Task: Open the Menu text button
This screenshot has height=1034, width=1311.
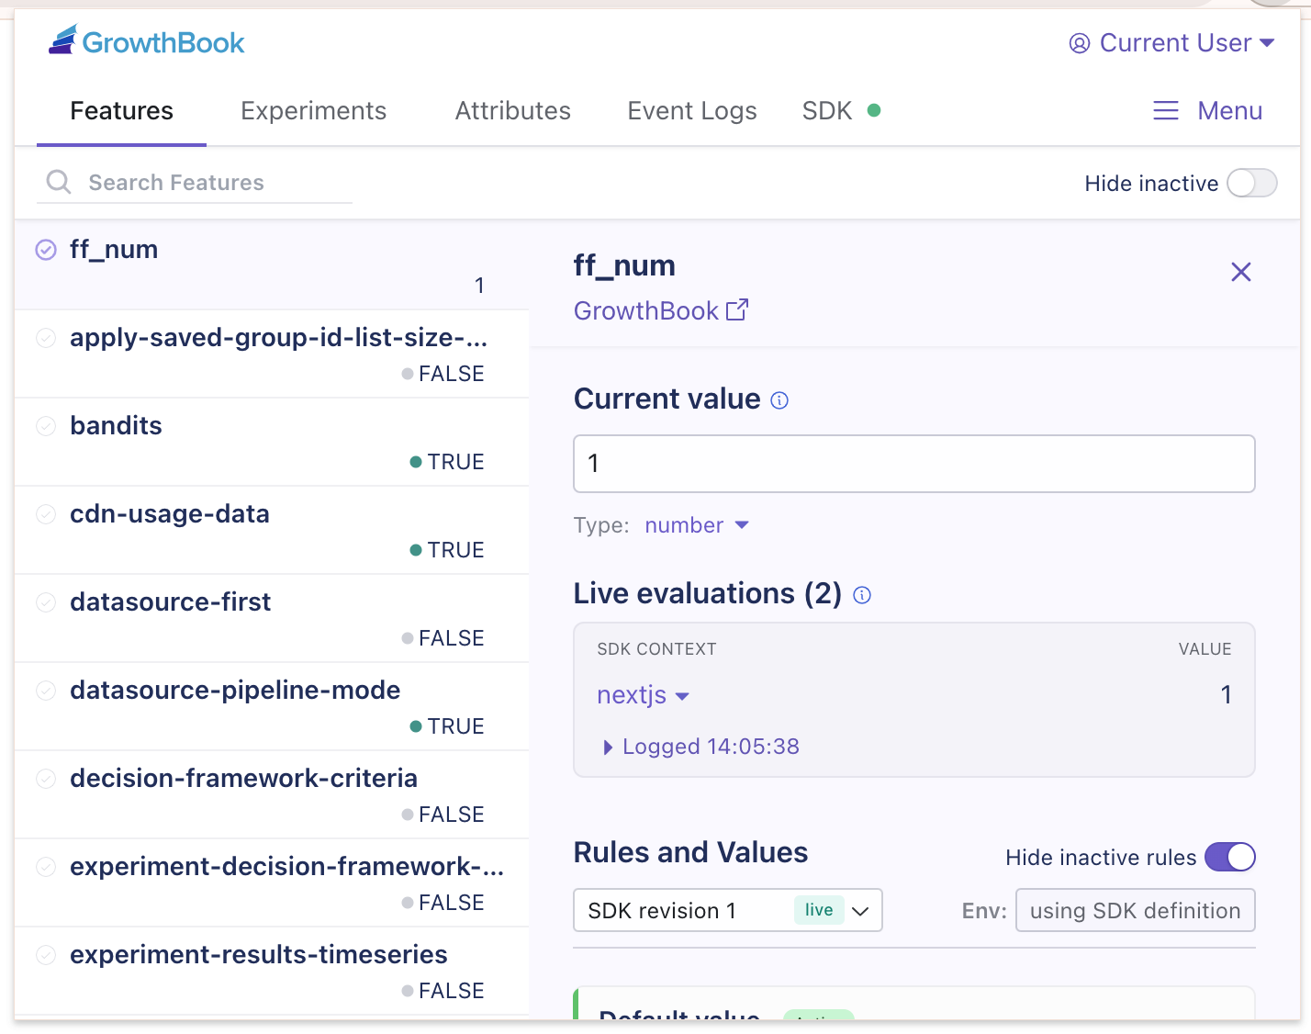Action: [1230, 111]
